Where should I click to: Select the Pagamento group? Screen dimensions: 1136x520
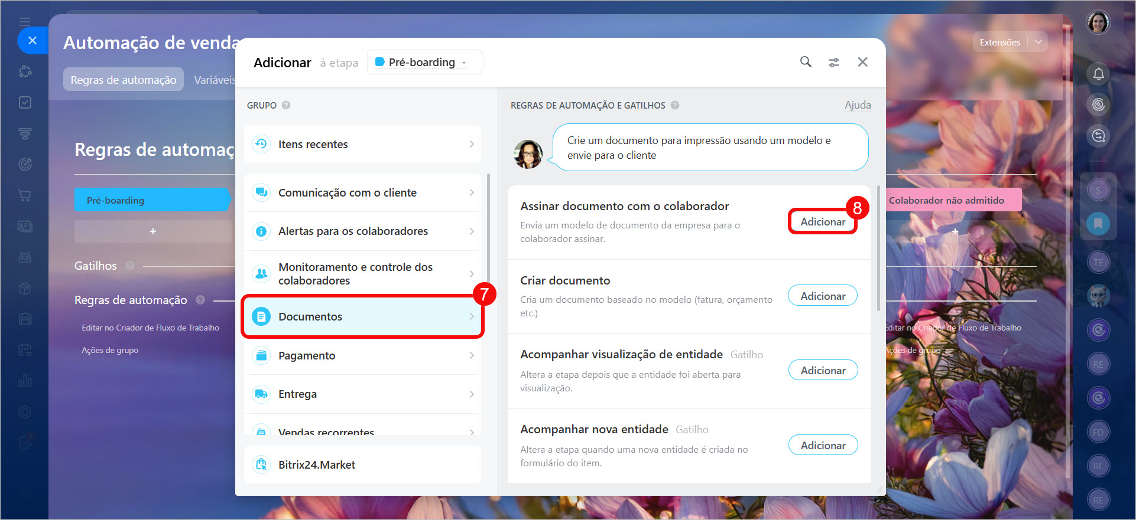pos(362,355)
